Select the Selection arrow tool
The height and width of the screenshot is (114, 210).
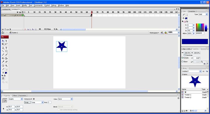[x=3, y=41]
